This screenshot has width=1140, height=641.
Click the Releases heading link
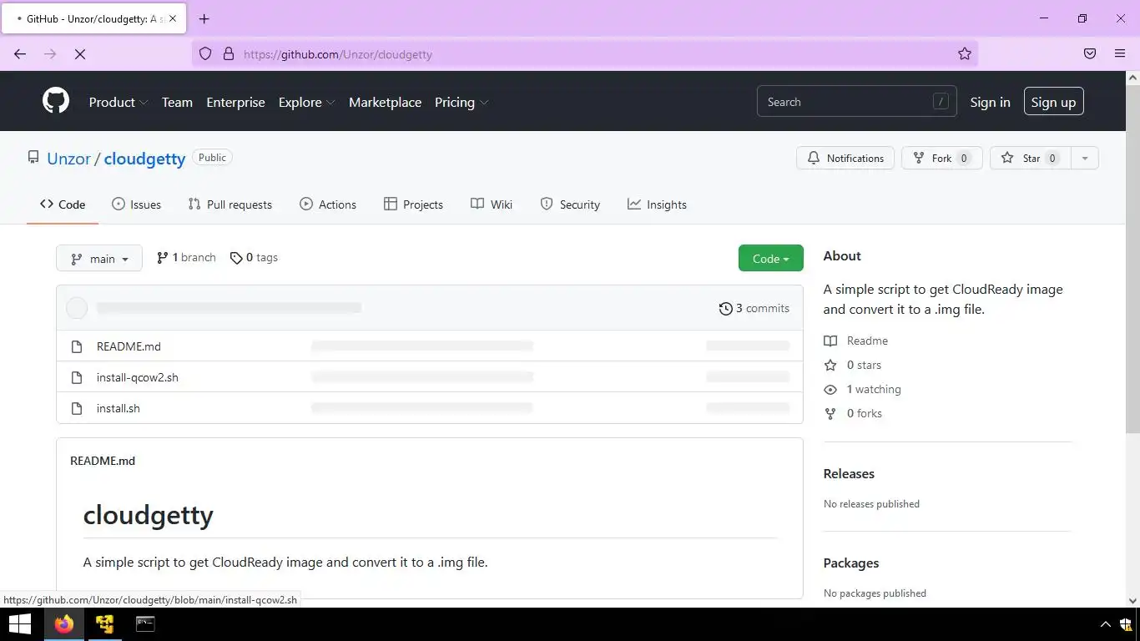[x=849, y=474]
